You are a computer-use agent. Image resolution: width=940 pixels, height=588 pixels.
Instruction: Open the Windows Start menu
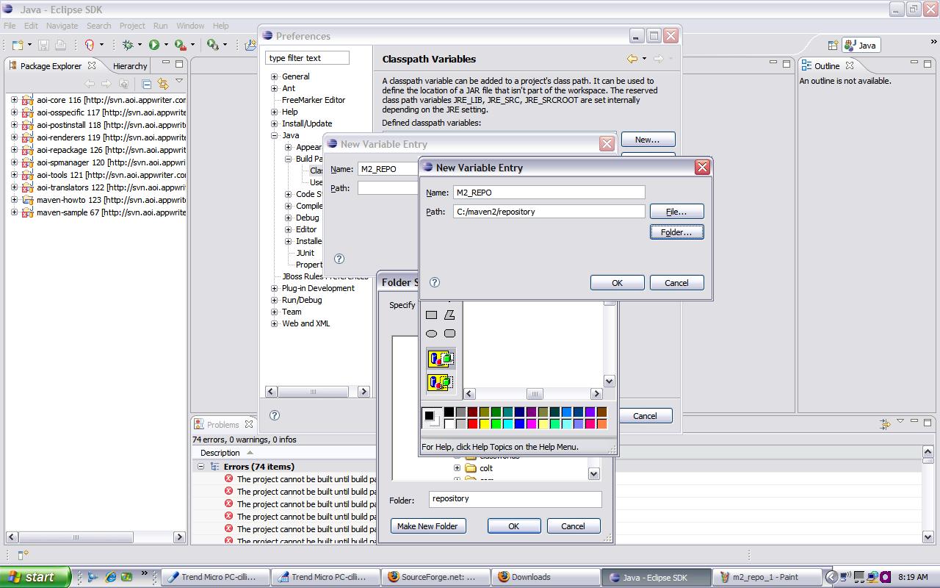coord(35,577)
